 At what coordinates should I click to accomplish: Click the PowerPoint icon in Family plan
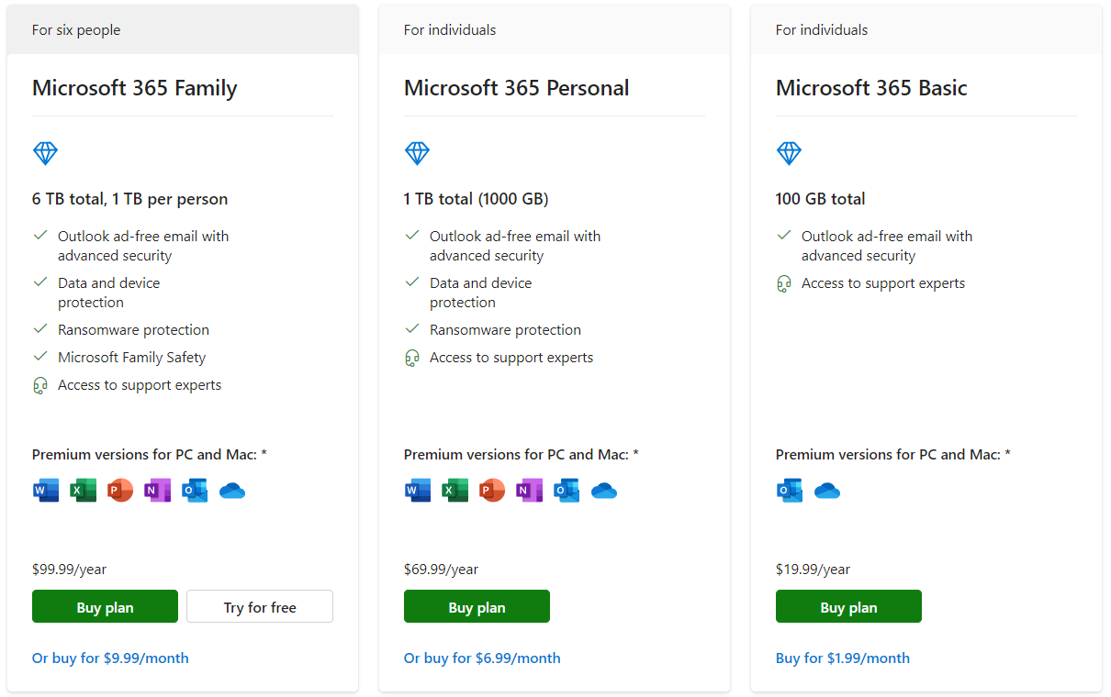click(120, 491)
